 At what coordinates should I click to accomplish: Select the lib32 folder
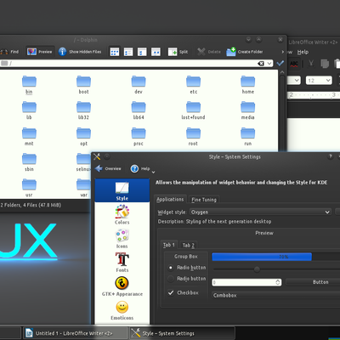click(x=83, y=110)
